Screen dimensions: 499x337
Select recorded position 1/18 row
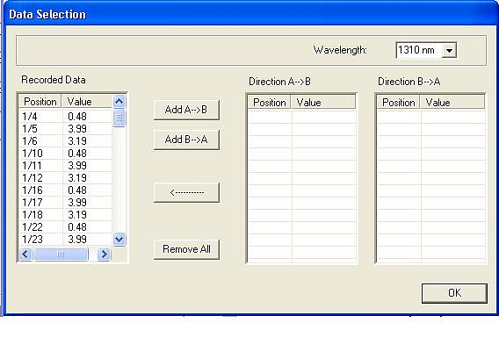66,215
